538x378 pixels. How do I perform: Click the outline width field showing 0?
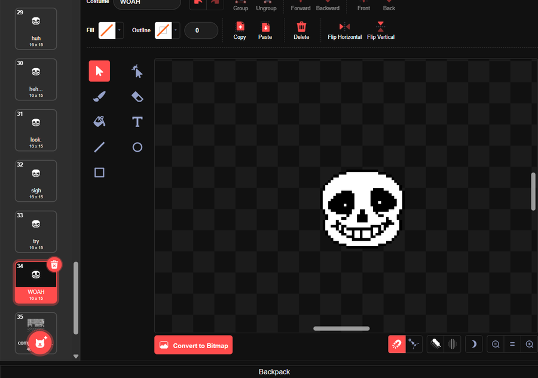(x=201, y=30)
